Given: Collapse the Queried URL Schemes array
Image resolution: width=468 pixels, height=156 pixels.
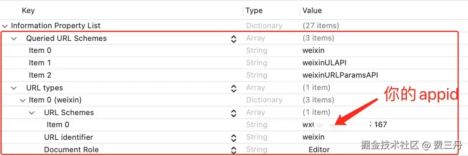Looking at the screenshot, I should coord(14,38).
